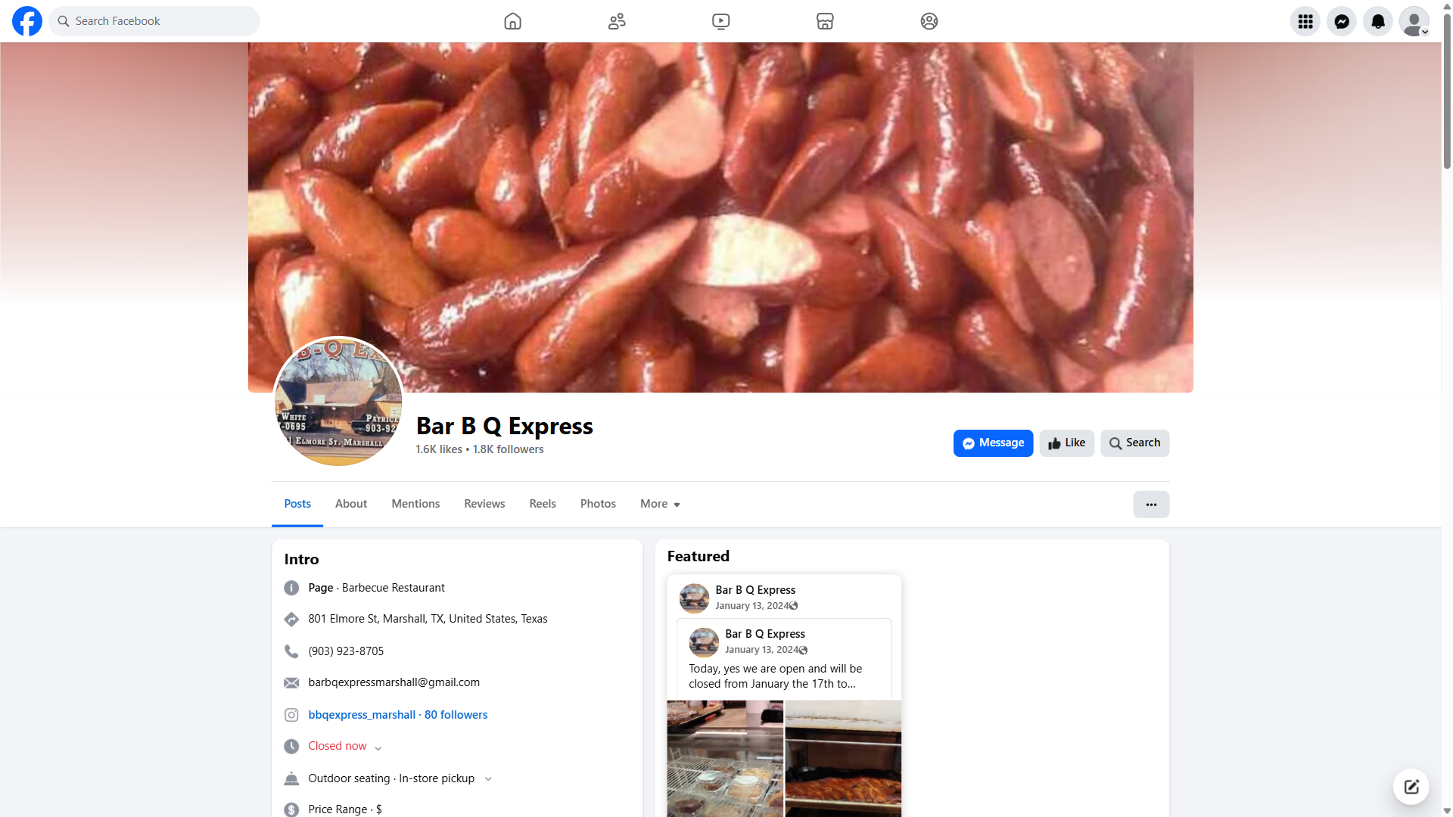The width and height of the screenshot is (1453, 817).
Task: Click the new message compose icon
Action: tap(1411, 787)
